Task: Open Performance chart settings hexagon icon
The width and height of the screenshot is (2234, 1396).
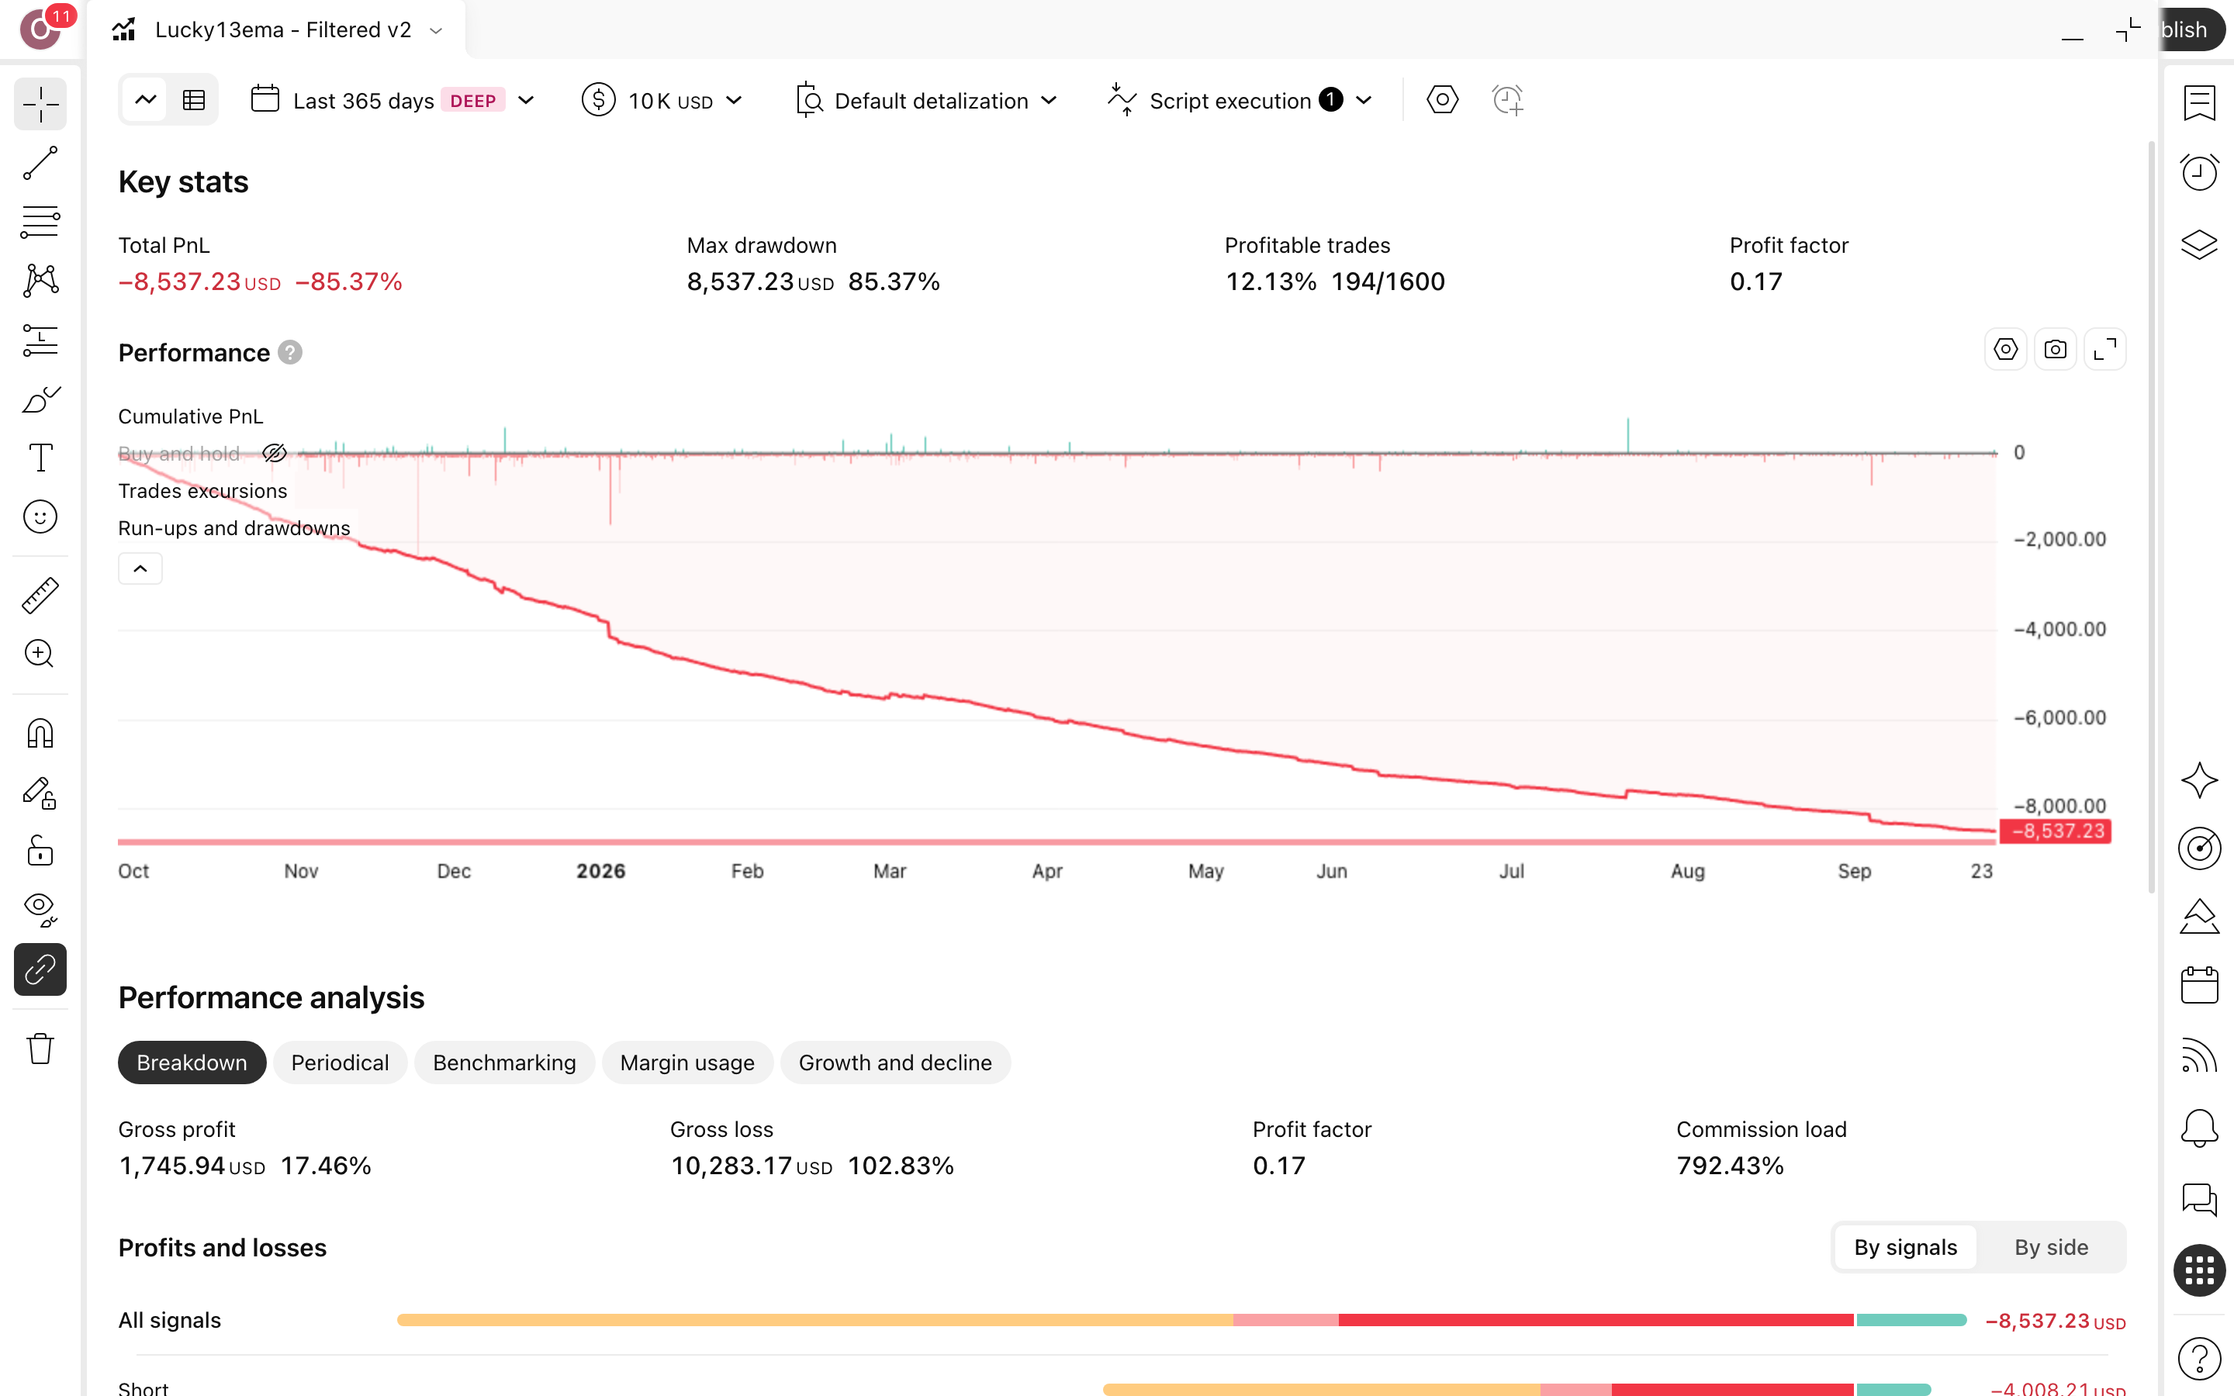Action: 2005,350
